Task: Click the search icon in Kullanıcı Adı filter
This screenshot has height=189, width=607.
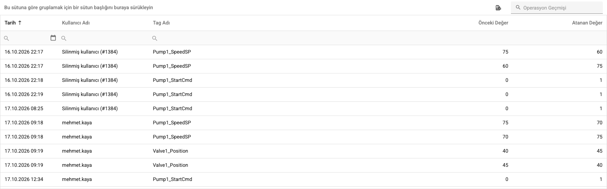Action: pos(64,38)
